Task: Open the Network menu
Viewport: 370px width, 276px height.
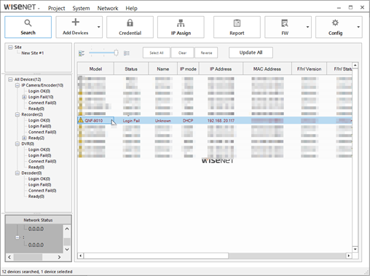Action: point(108,8)
